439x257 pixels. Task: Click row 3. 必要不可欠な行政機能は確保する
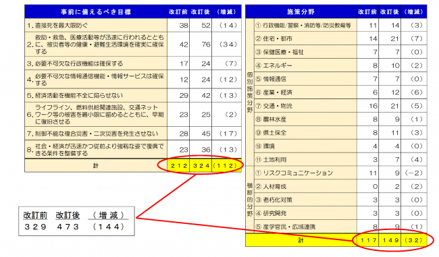point(96,63)
